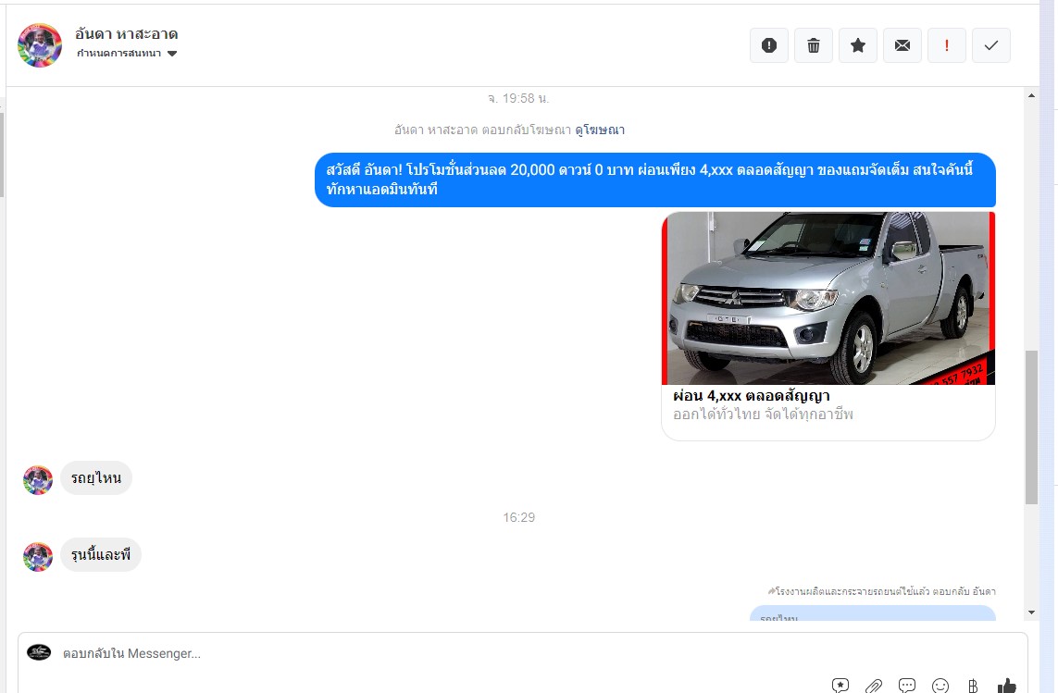Click the scroll down arrow of the chat scrollbar
The height and width of the screenshot is (693, 1058).
click(1031, 613)
